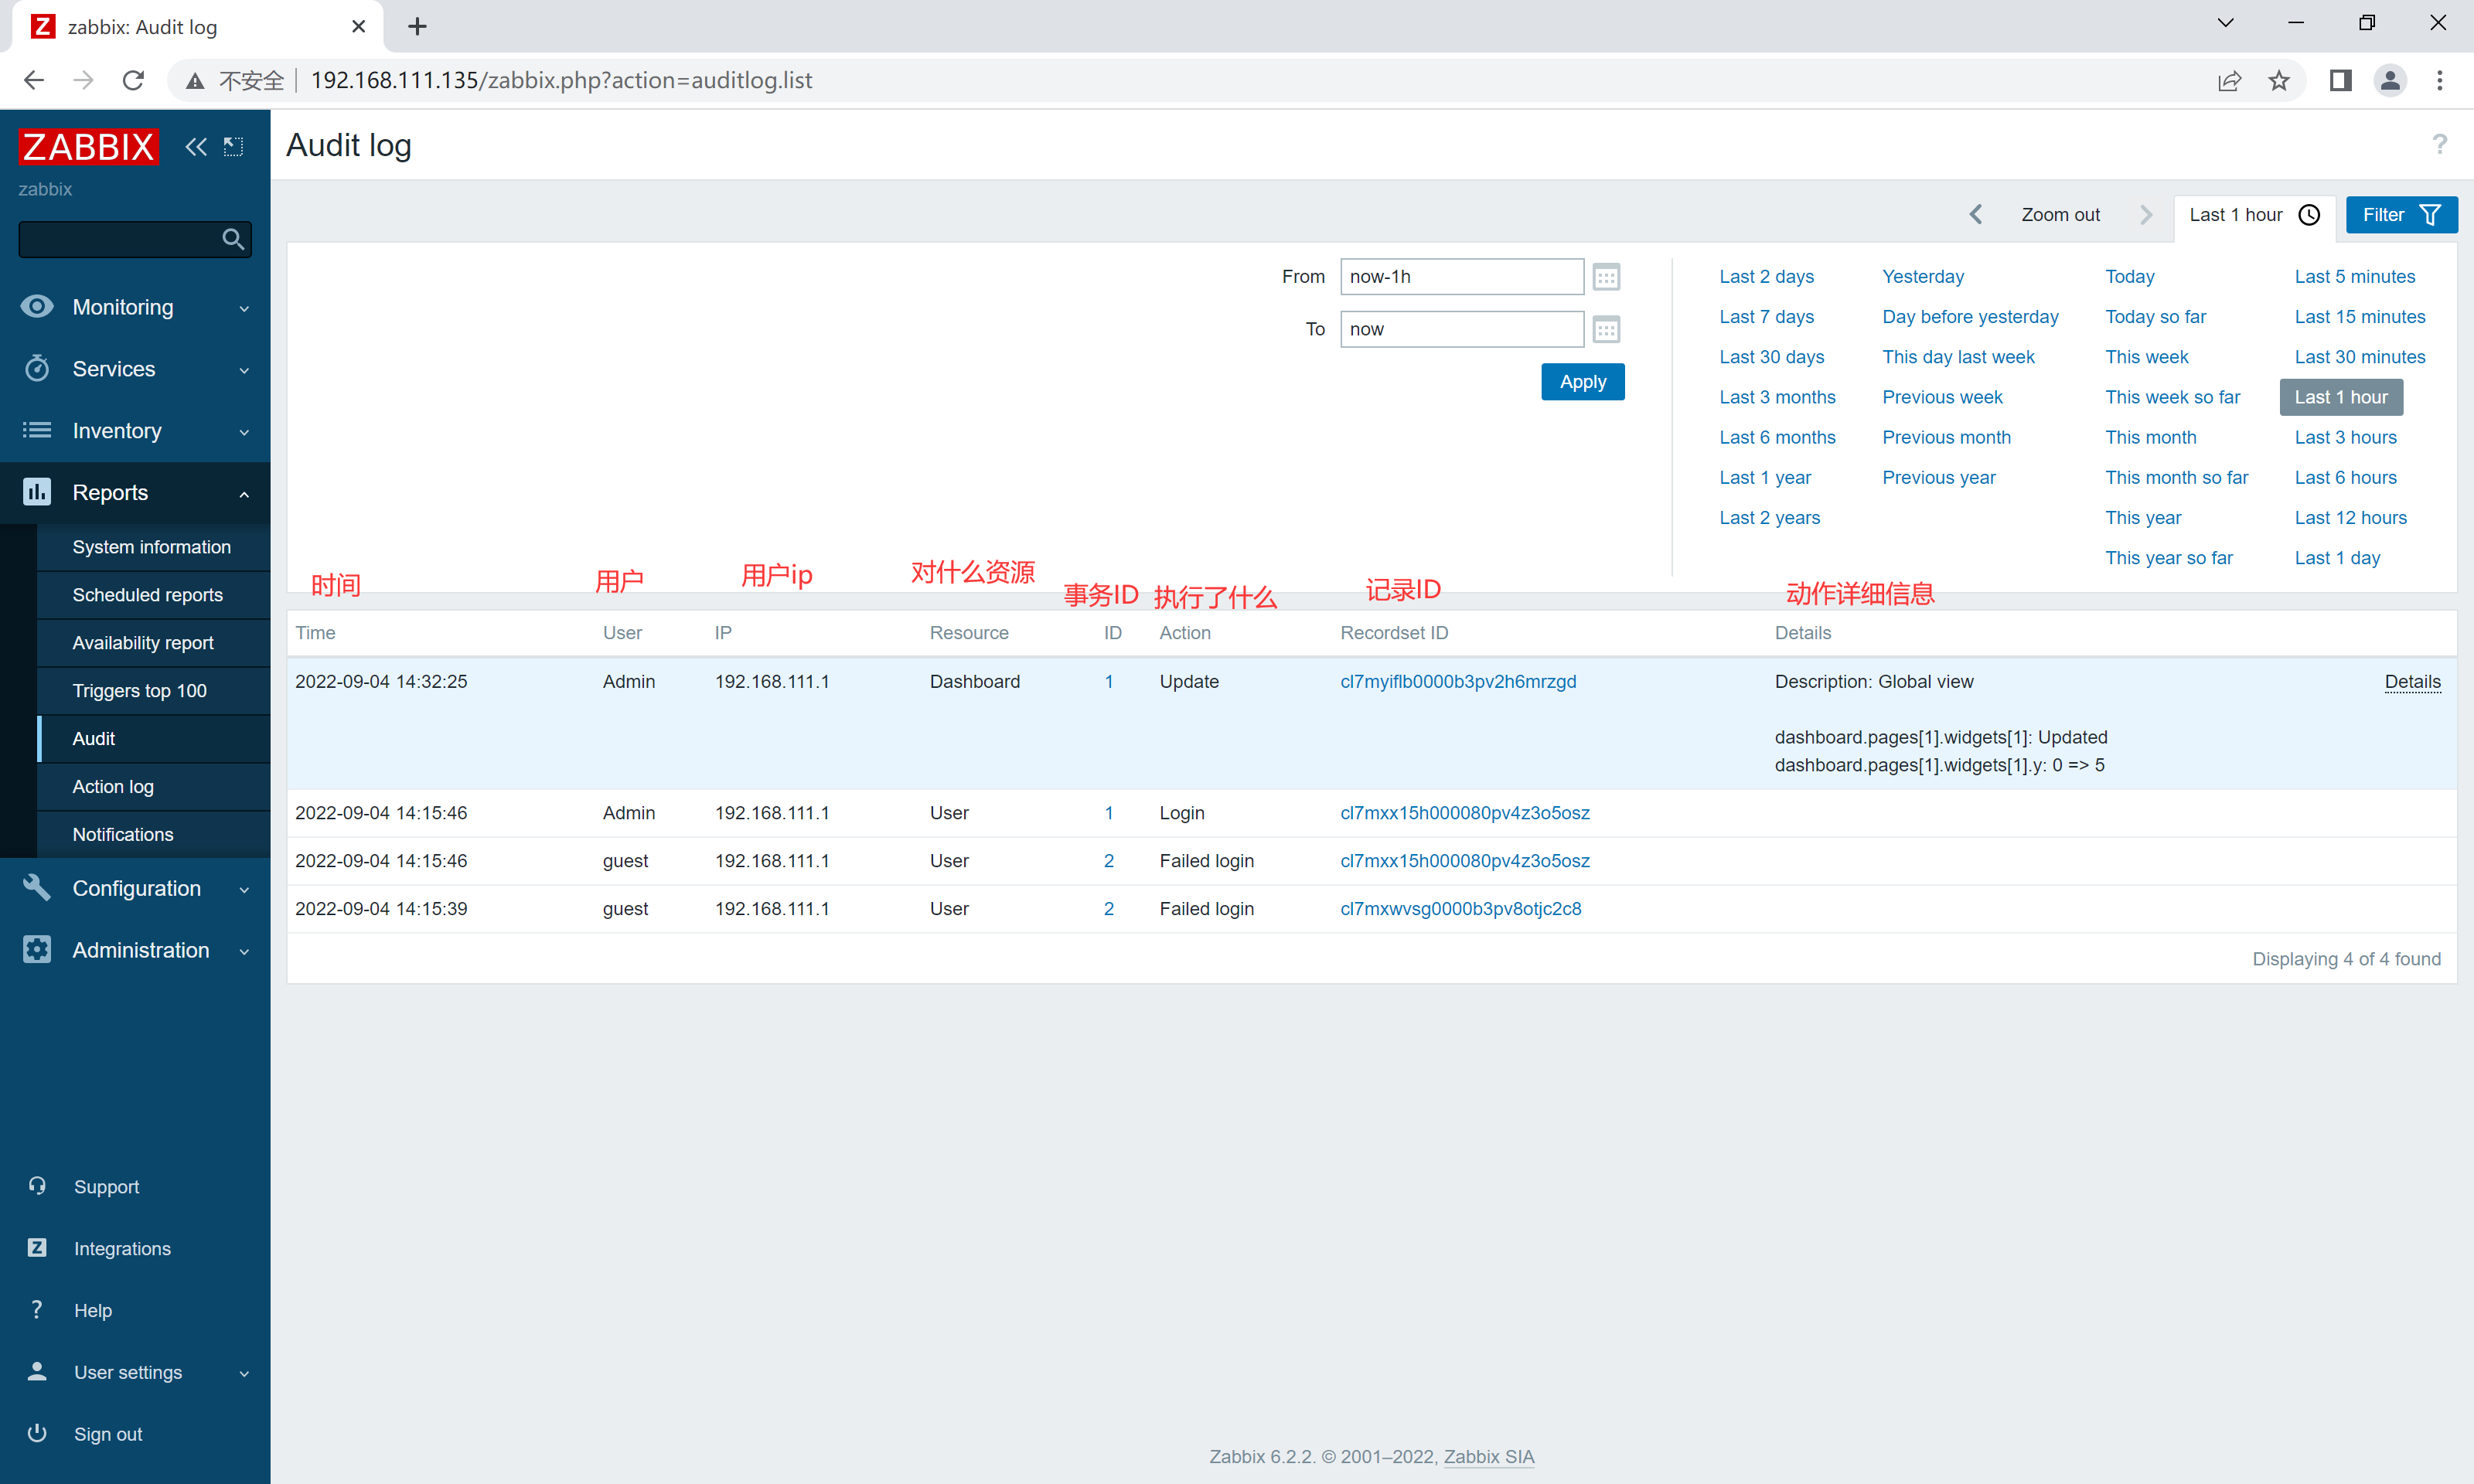Open the From date calendar picker
This screenshot has height=1484, width=2474.
[x=1606, y=277]
